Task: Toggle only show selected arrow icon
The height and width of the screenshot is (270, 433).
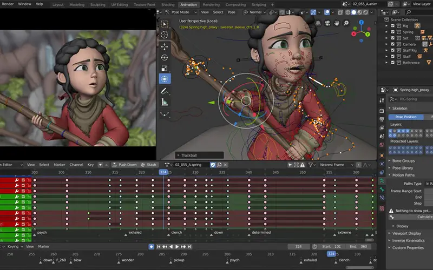Action: click(x=290, y=165)
